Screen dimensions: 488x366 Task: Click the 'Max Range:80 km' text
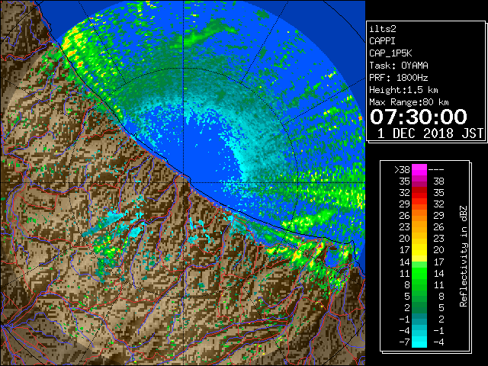409,102
